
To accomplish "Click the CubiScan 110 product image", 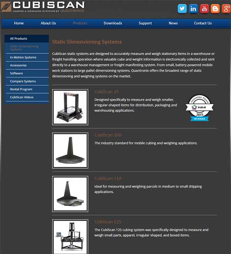I will (x=70, y=194).
